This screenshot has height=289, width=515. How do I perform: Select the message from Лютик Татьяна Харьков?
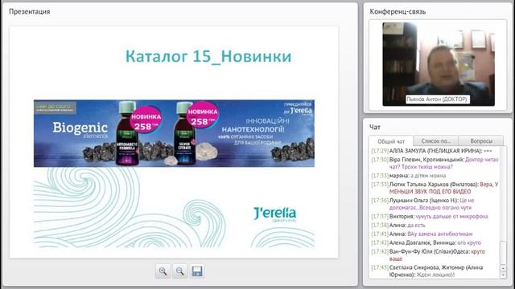tap(435, 188)
